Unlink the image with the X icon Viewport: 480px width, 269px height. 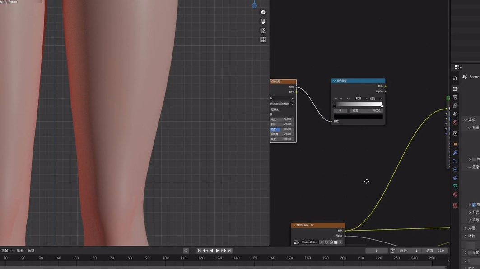pyautogui.click(x=340, y=242)
